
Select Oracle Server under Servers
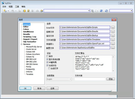31,49
